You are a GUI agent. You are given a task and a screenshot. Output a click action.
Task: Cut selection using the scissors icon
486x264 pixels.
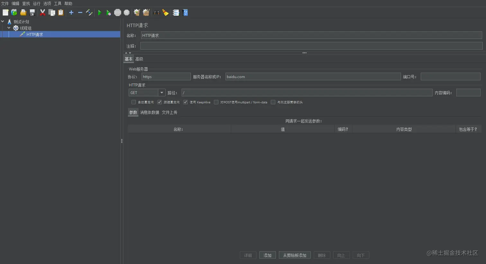tap(42, 13)
